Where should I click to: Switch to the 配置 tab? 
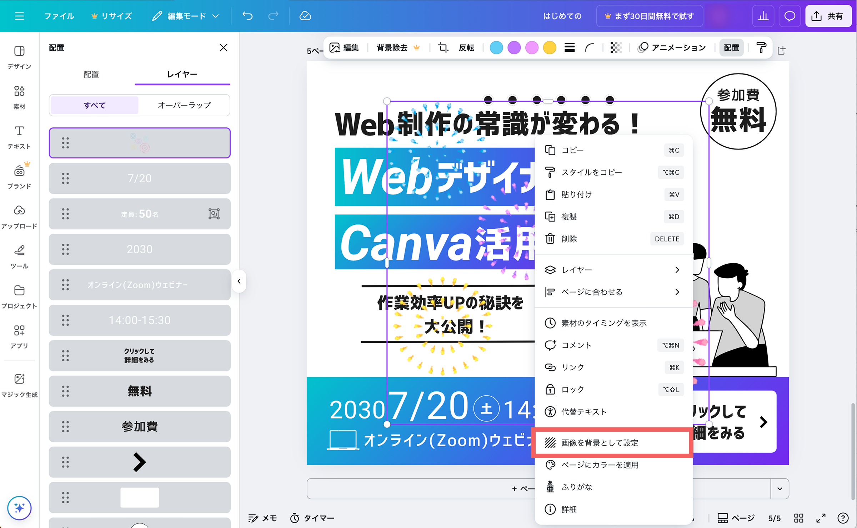91,74
